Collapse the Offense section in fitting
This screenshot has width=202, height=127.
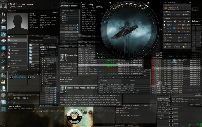[x=164, y=12]
